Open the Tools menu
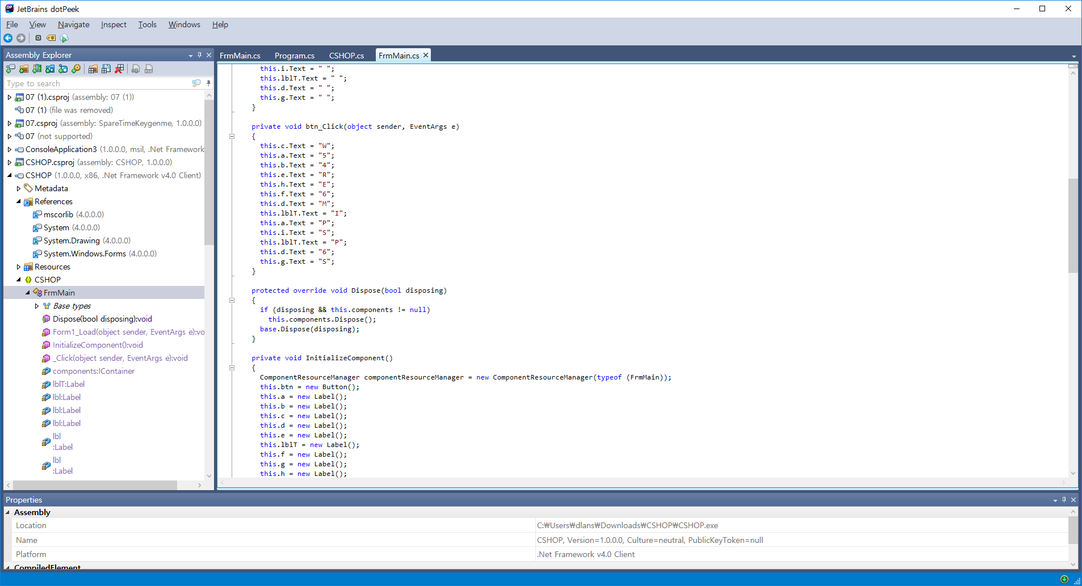The image size is (1082, 586). [x=147, y=24]
